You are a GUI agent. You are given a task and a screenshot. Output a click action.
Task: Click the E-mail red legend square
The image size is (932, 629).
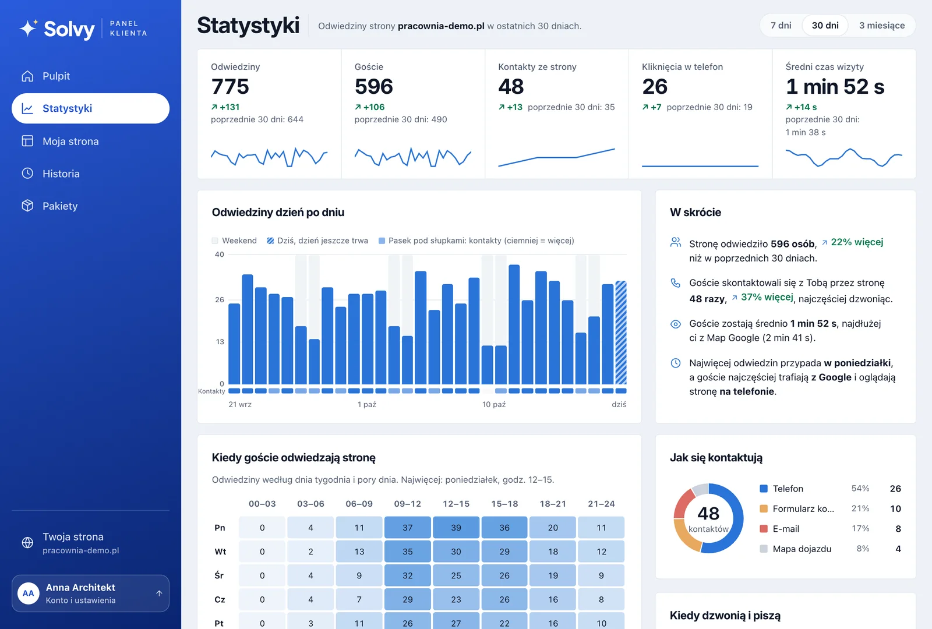(764, 529)
